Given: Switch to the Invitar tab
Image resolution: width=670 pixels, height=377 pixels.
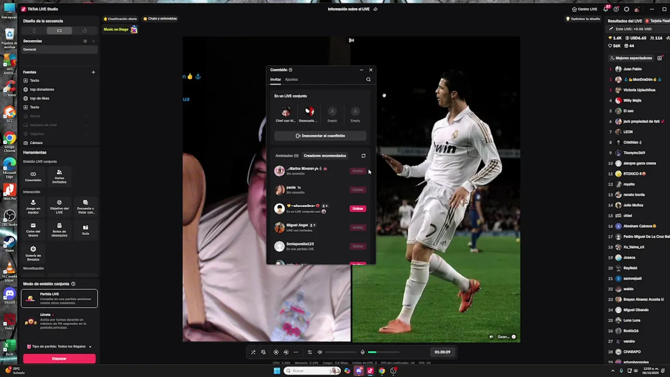Looking at the screenshot, I should click(x=275, y=80).
